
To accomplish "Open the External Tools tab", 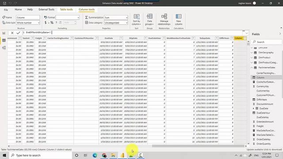I will (46, 9).
